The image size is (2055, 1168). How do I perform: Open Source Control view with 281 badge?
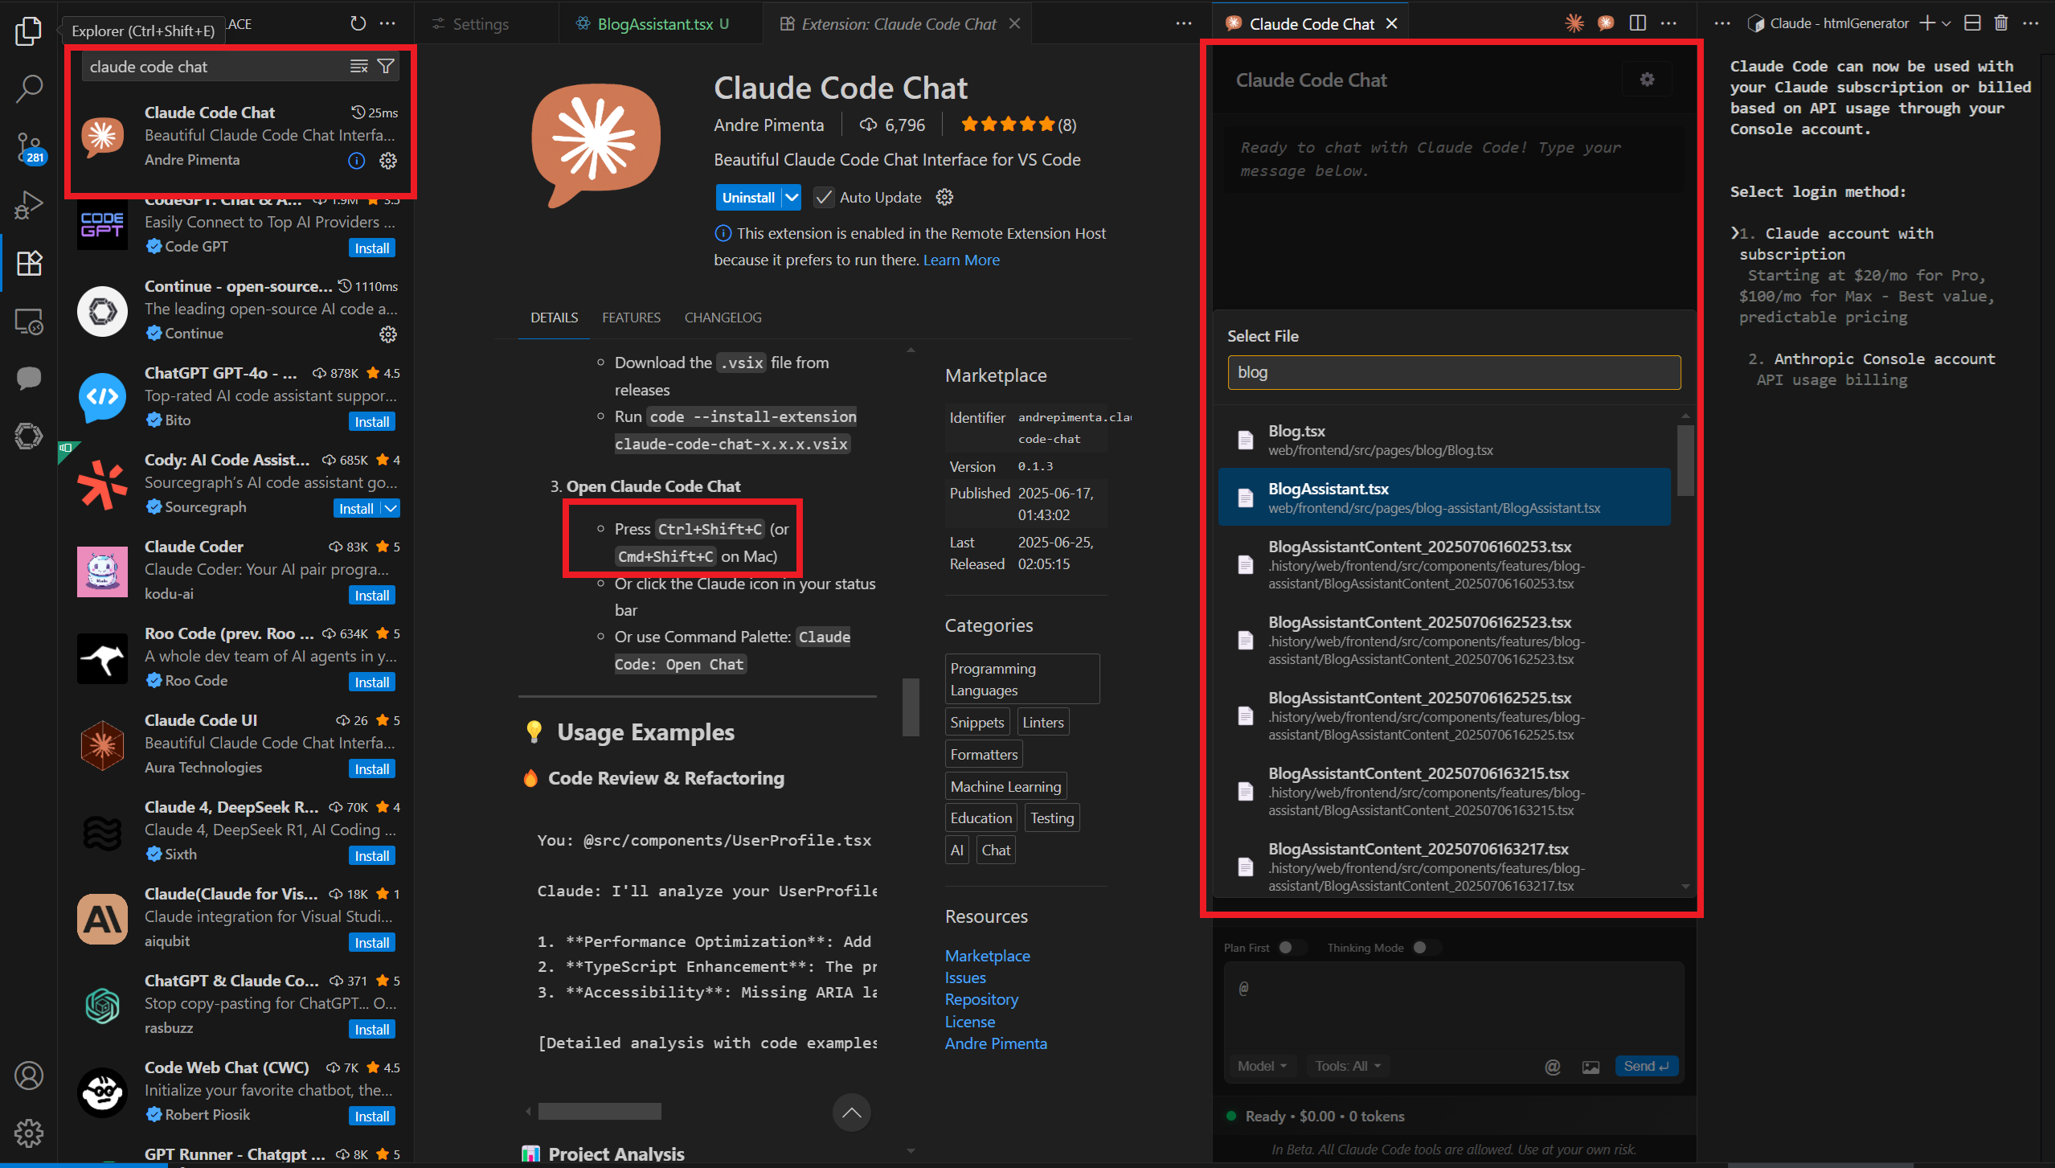coord(29,147)
